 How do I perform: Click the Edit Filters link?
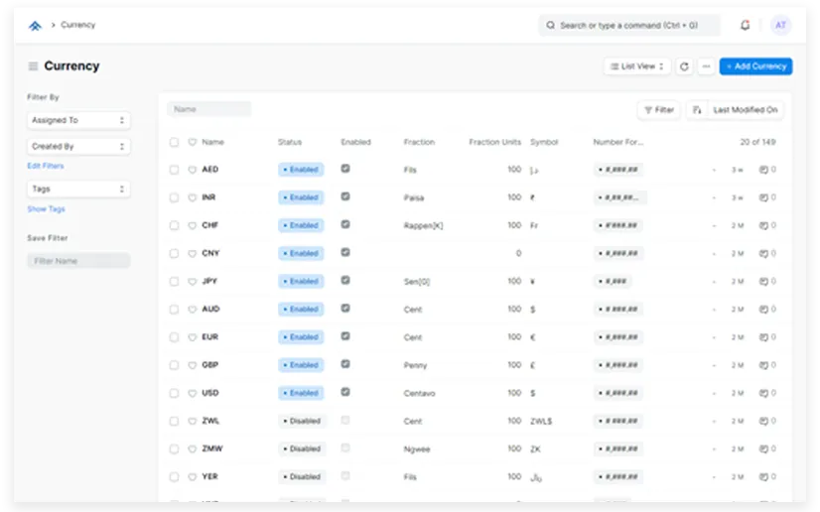pos(46,166)
